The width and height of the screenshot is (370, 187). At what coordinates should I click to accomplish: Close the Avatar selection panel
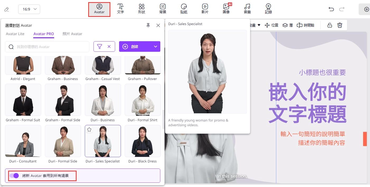tap(158, 25)
